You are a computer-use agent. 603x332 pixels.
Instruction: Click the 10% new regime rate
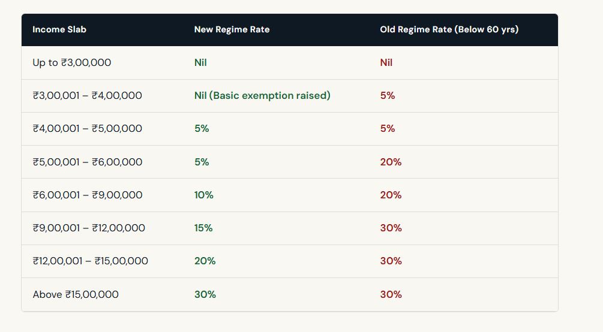[x=203, y=195]
